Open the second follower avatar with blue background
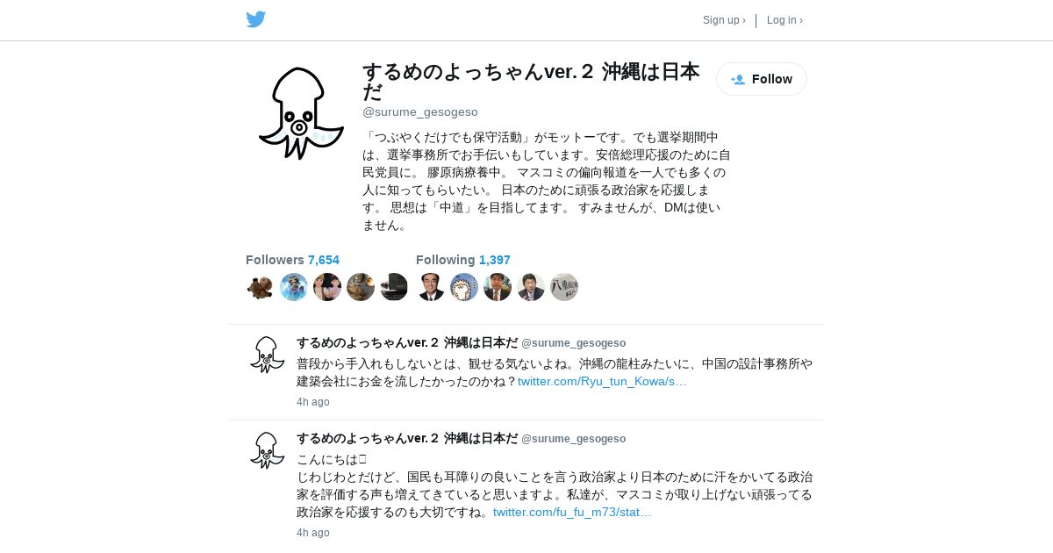This screenshot has height=553, width=1053. [293, 287]
